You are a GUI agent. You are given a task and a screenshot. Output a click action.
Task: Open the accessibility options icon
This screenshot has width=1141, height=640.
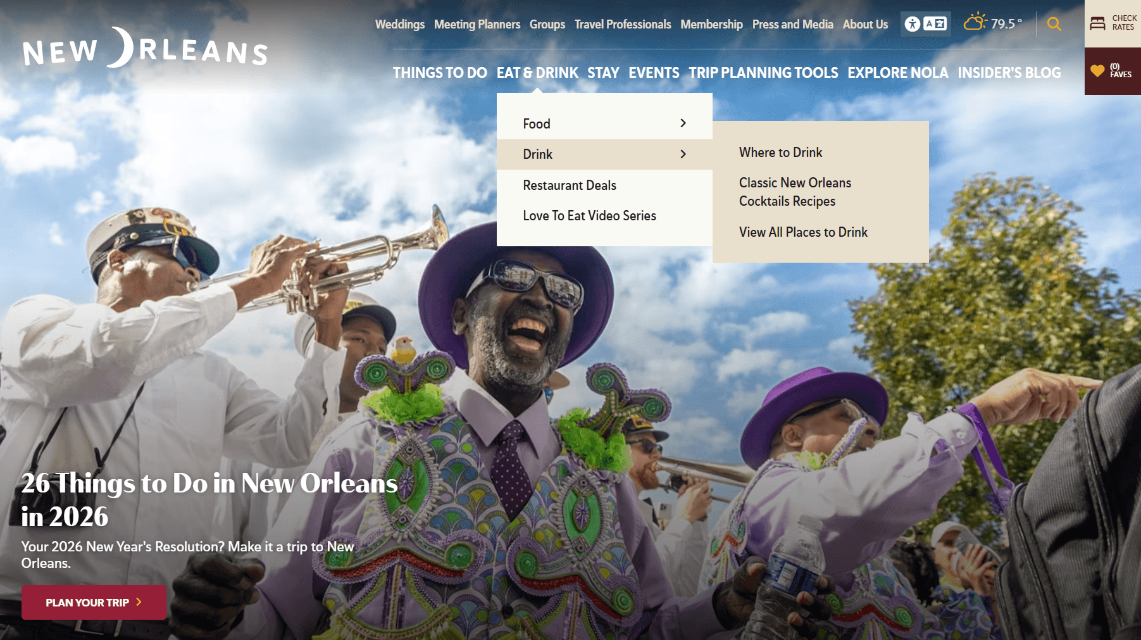pos(913,24)
